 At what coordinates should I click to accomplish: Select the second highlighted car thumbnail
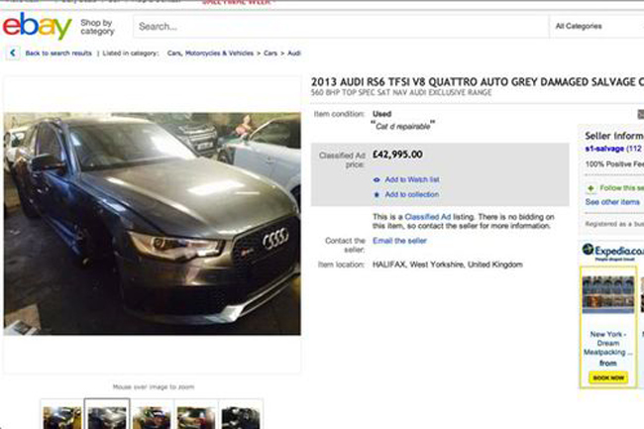point(107,415)
